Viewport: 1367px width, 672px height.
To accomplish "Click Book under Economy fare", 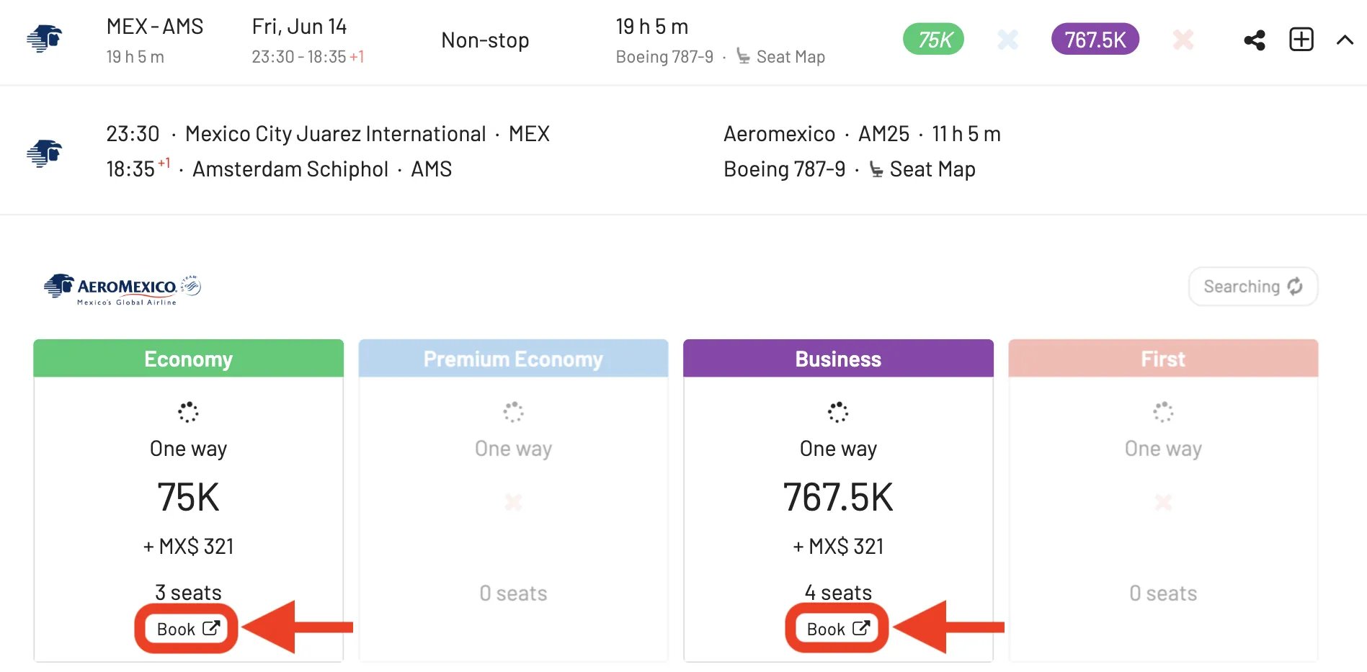I will [x=187, y=629].
